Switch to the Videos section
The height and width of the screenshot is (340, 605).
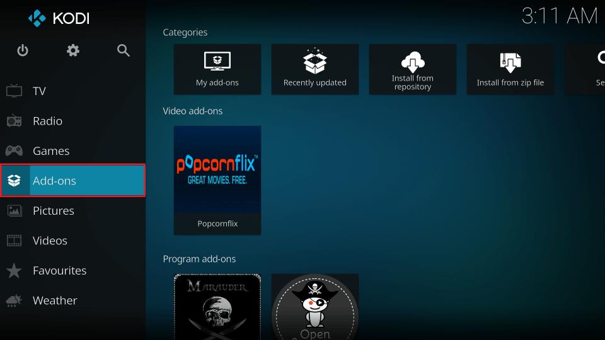[73, 241]
